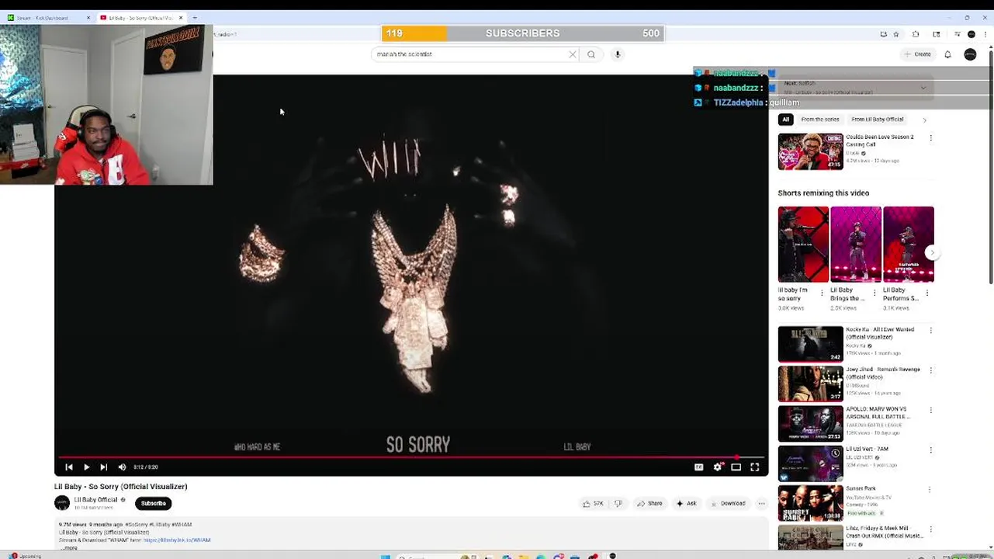
Task: Play the previous track in the player
Action: 69,467
